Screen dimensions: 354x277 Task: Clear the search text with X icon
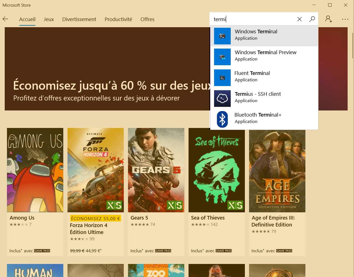click(299, 19)
